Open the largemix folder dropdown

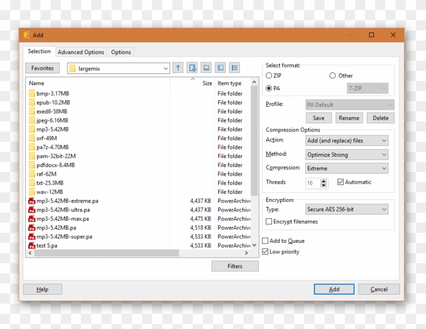(x=166, y=68)
